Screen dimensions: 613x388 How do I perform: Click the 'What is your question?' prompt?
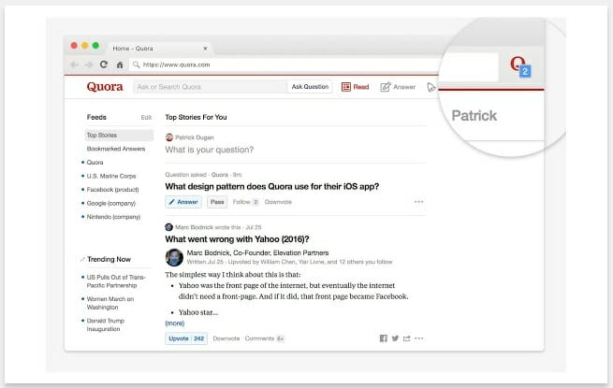click(209, 150)
